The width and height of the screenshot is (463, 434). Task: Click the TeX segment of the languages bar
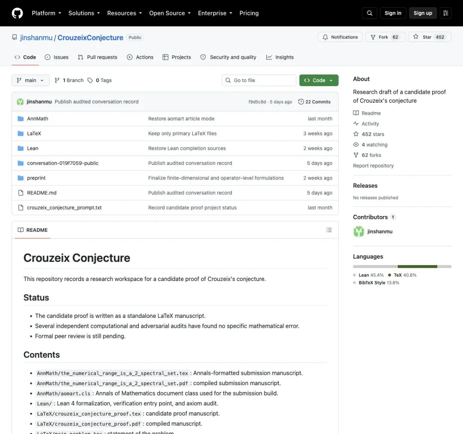coord(417,266)
